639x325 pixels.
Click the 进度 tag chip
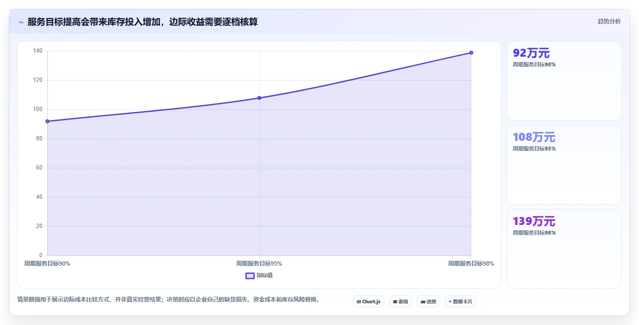coord(428,302)
